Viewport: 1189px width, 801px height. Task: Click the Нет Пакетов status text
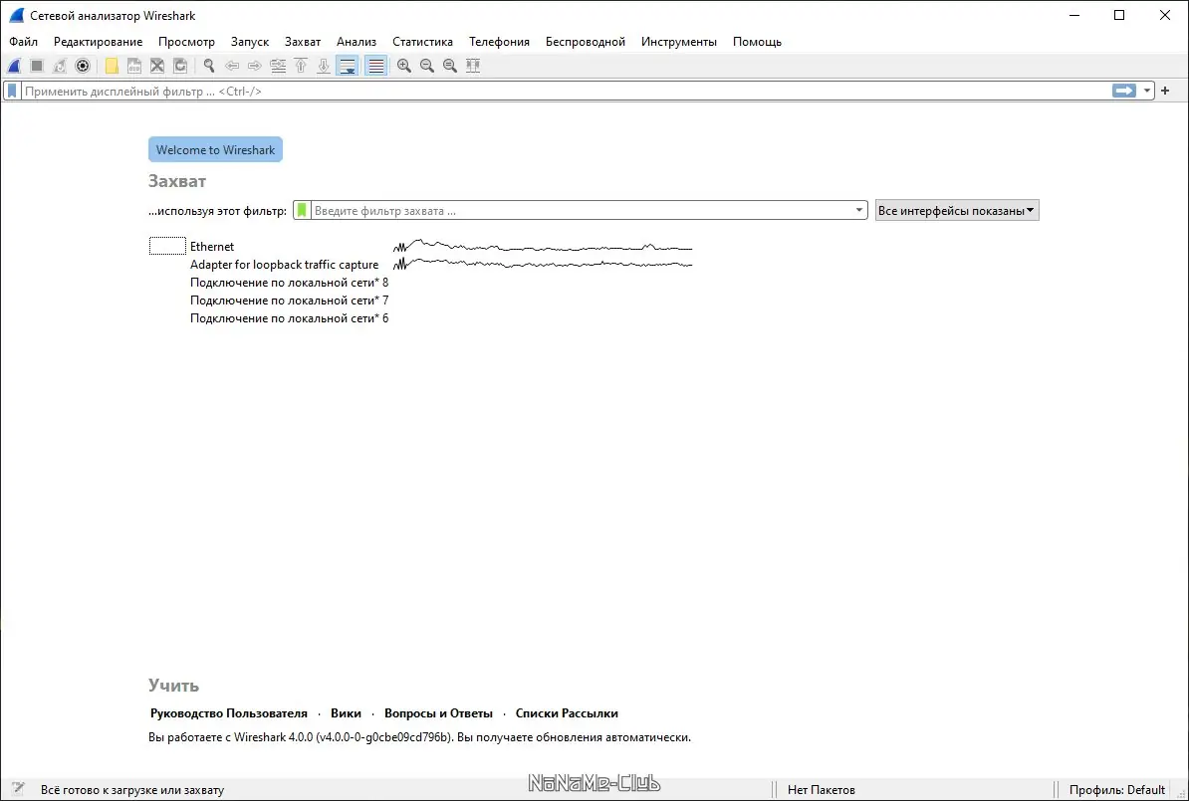pos(822,790)
